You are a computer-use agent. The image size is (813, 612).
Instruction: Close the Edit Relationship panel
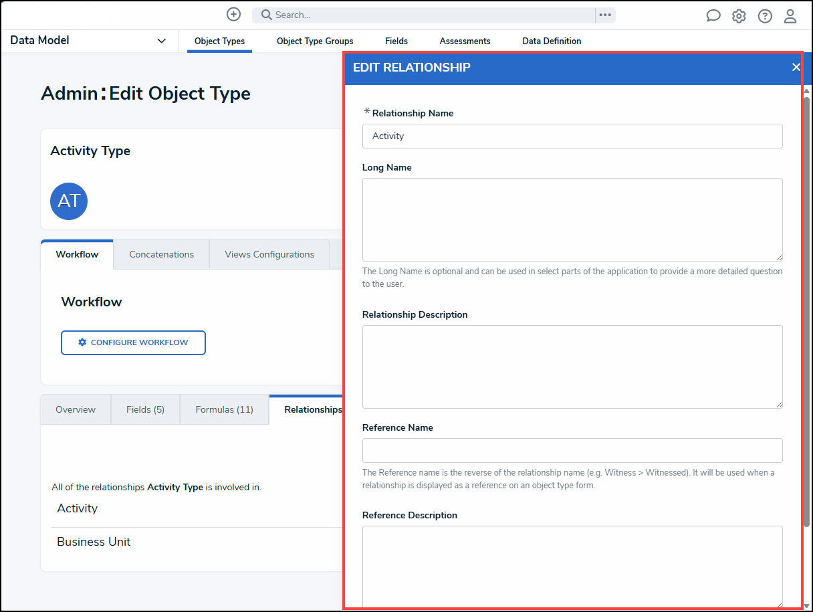(x=796, y=67)
